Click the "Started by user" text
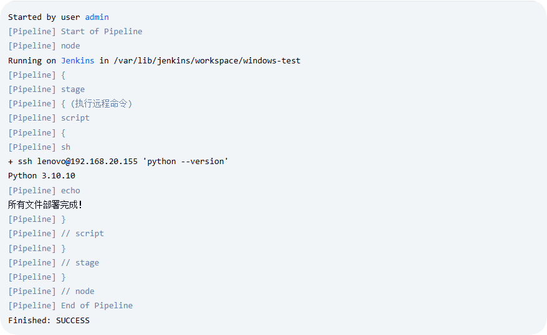This screenshot has width=547, height=335. (44, 17)
